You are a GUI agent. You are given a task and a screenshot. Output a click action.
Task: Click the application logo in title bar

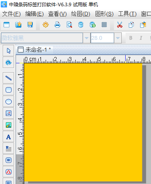[x=4, y=4]
